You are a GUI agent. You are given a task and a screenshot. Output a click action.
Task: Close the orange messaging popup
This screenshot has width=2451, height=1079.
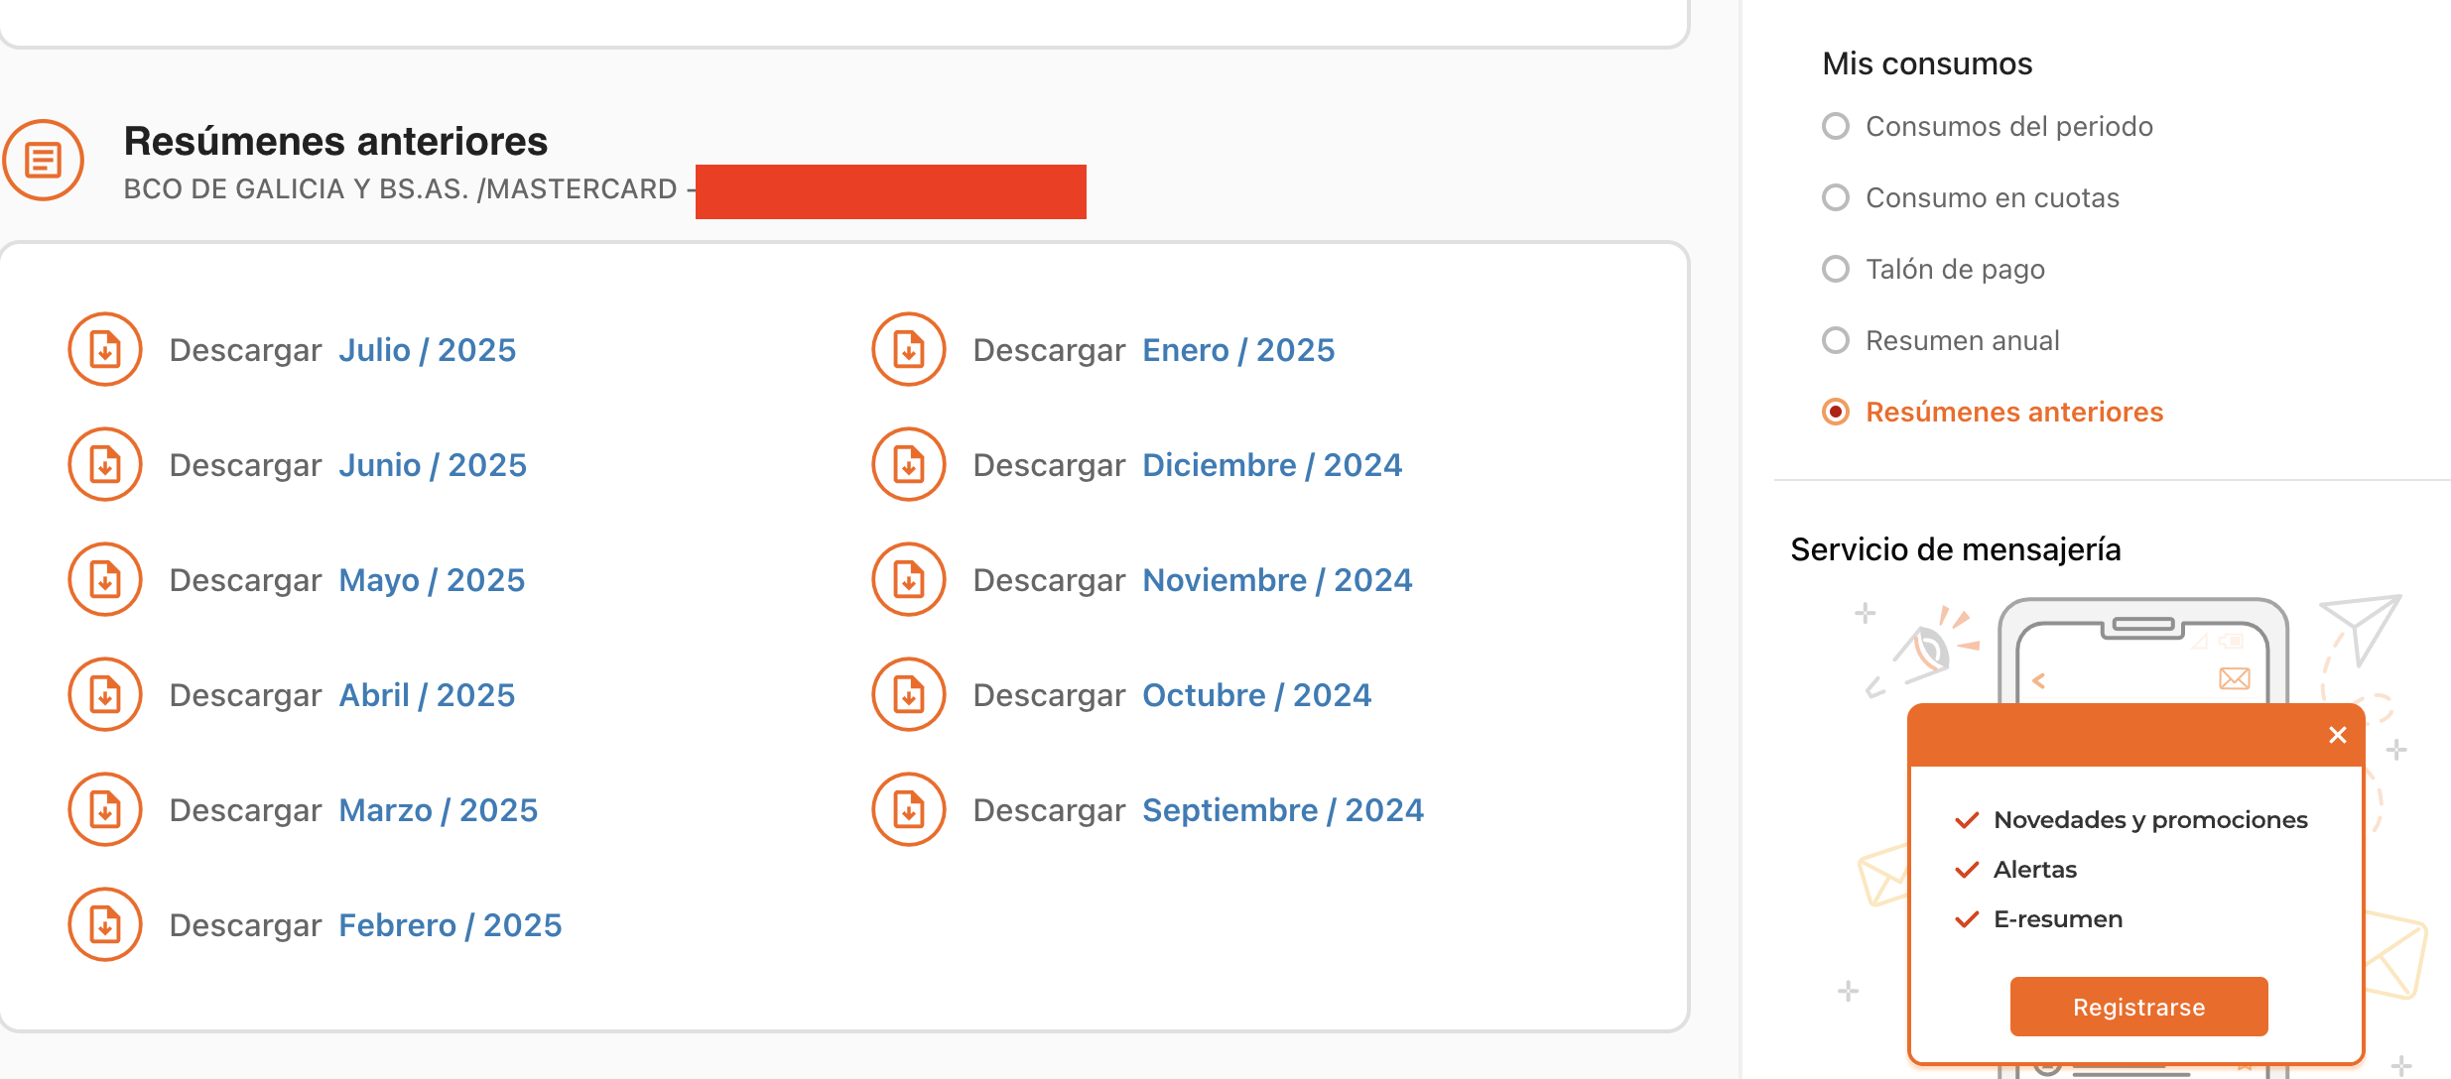[x=2338, y=735]
